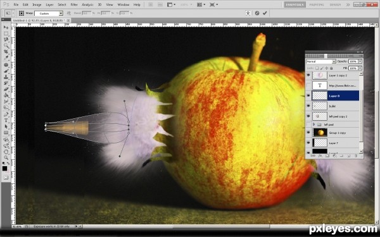Viewport: 380px width, 237px height.
Task: Open the Screen Mode dropdown
Action: tap(213, 4)
